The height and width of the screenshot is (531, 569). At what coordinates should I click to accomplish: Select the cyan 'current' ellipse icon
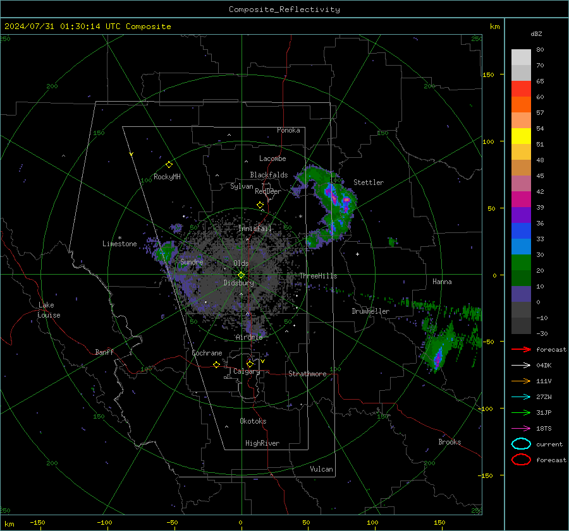(x=521, y=444)
